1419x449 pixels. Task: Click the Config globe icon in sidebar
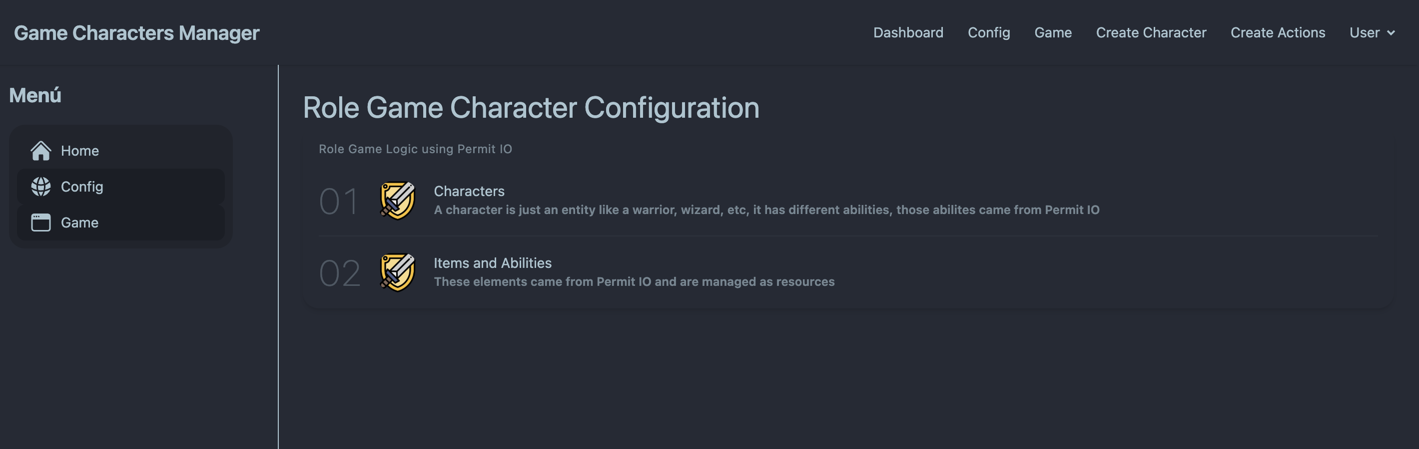coord(41,187)
